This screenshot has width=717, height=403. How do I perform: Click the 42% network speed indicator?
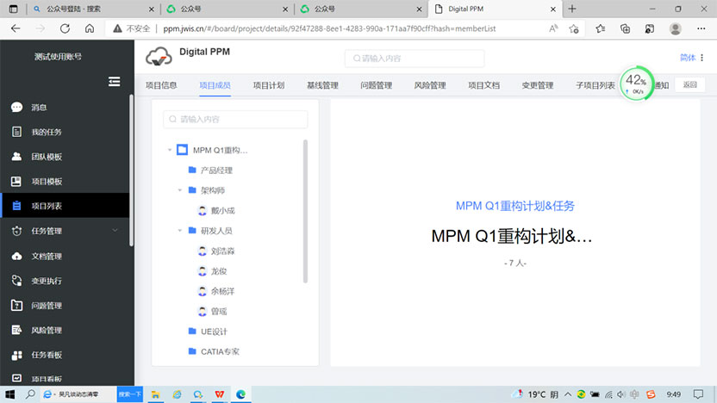tap(637, 84)
